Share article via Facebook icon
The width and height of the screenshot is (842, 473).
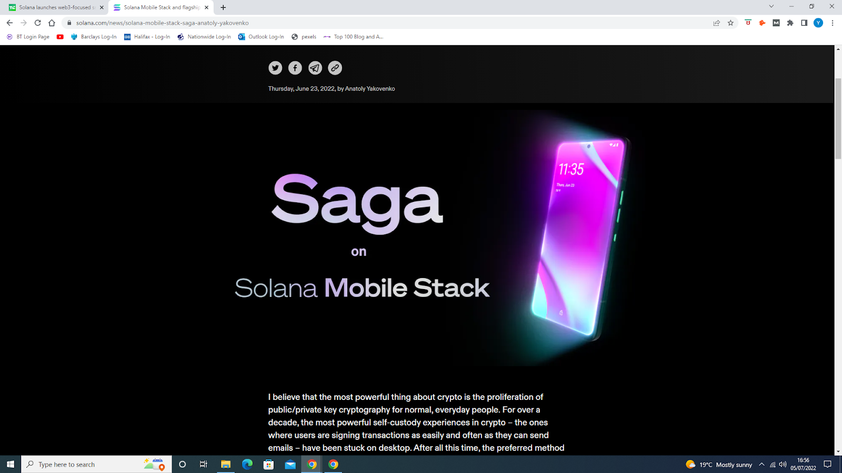click(295, 68)
